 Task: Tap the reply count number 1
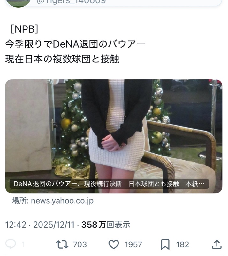pyautogui.click(x=23, y=244)
